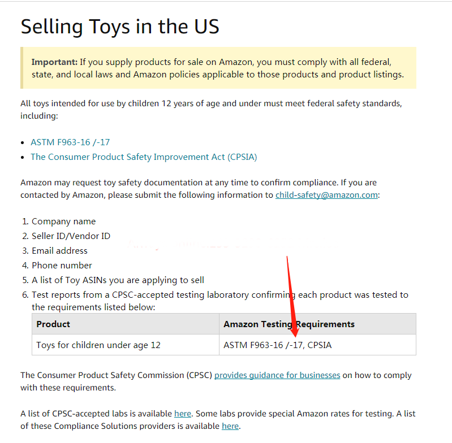Click the Seller ID/Vendor ID list item
Viewport: 452px width, 443px height.
pos(71,236)
